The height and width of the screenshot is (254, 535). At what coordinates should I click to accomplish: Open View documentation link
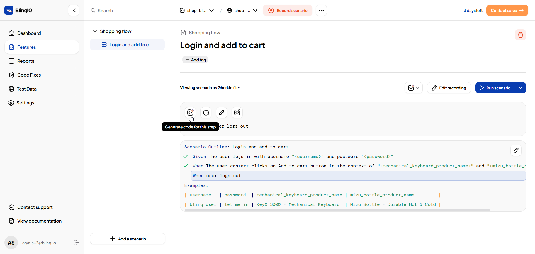35,221
